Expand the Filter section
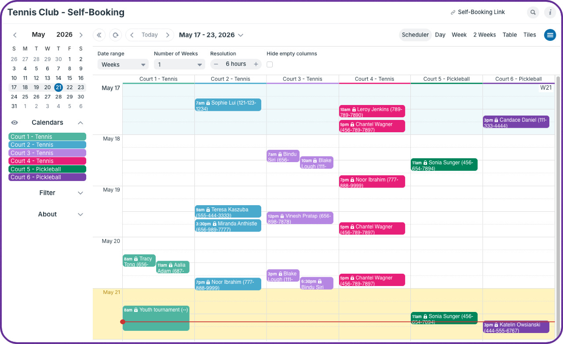Viewport: 563px width, 344px height. pos(80,193)
